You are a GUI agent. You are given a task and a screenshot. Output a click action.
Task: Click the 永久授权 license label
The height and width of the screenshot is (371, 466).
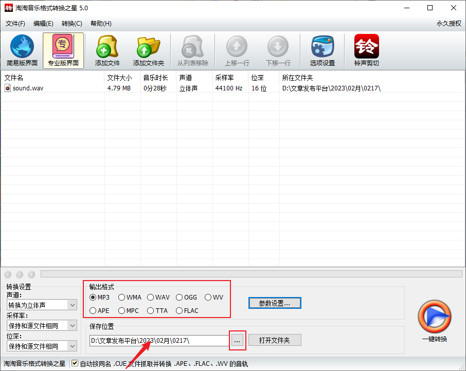click(449, 24)
